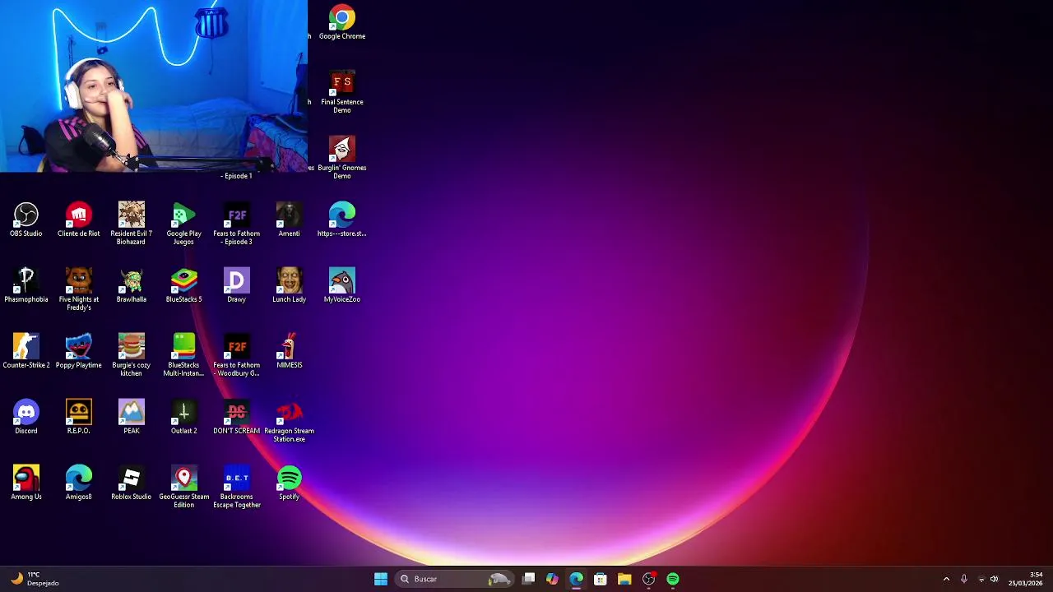Click the webcam overlay of the streamer
The width and height of the screenshot is (1053, 592).
click(154, 86)
